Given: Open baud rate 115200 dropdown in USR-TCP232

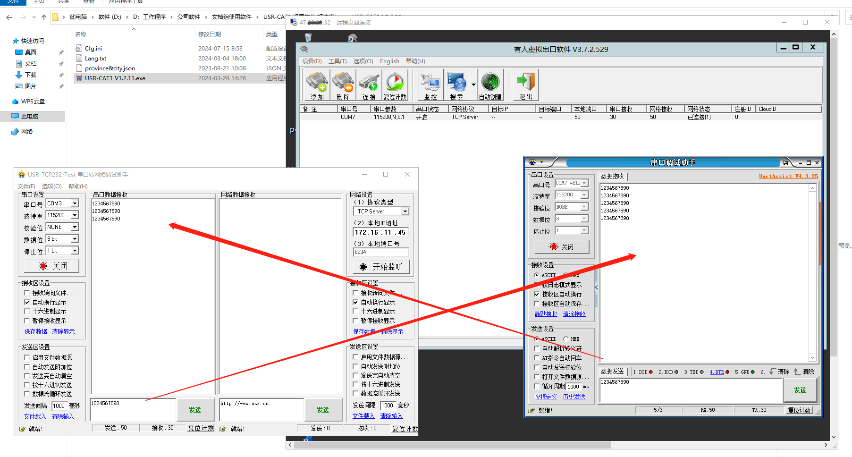Looking at the screenshot, I should (x=75, y=215).
